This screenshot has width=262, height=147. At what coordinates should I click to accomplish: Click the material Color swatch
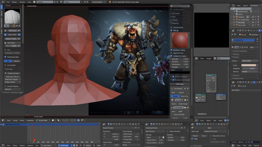point(249,65)
